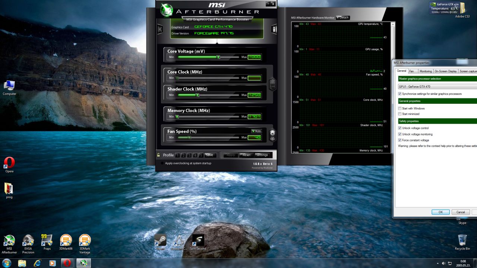Screen dimensions: 477x268
Task: Click the hardware monitor vertical scrollbar
Action: 393,87
